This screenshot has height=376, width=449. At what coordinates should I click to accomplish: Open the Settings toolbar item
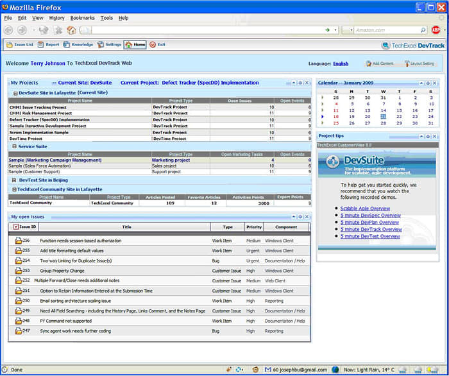point(109,45)
